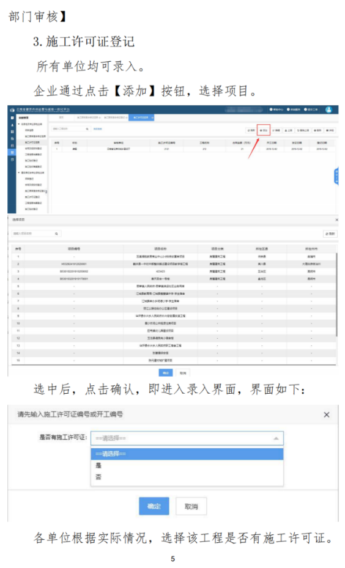Collapse the first tree group in the sidebar
The image size is (345, 568).
pyautogui.click(x=19, y=124)
